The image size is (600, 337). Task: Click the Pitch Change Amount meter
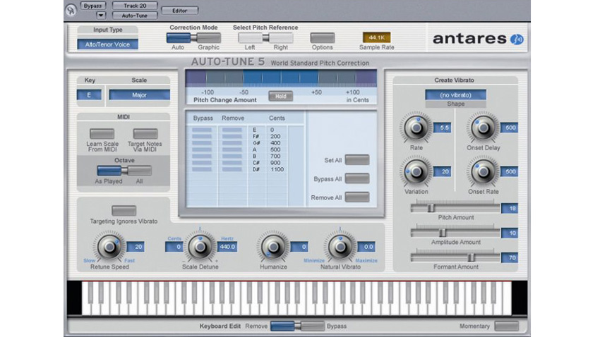coord(281,78)
